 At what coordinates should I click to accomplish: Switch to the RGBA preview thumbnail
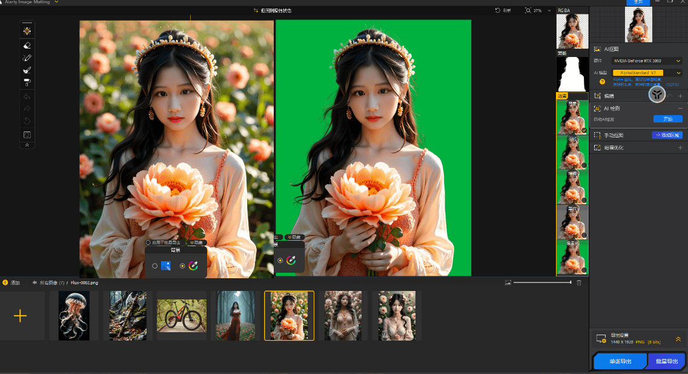click(572, 32)
